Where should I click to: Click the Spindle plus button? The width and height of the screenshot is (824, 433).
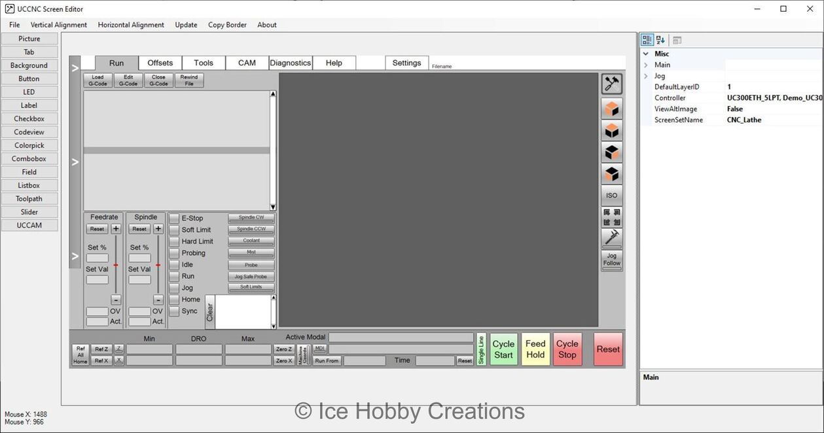click(158, 229)
